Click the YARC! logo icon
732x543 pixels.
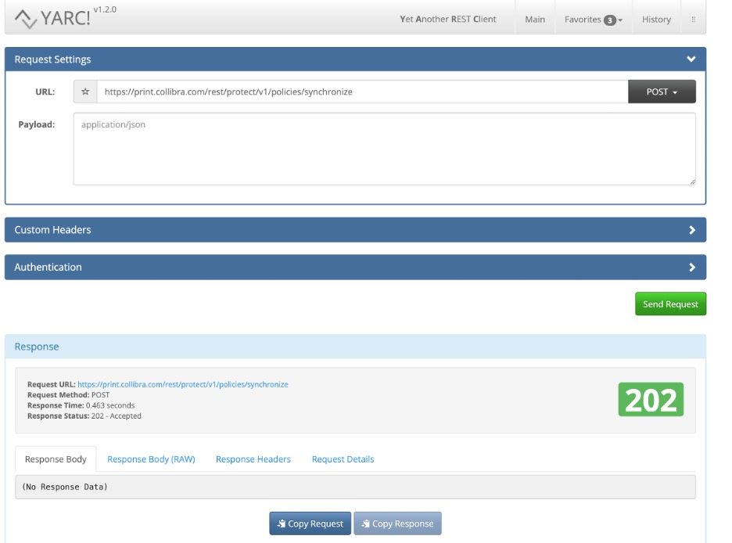25,18
